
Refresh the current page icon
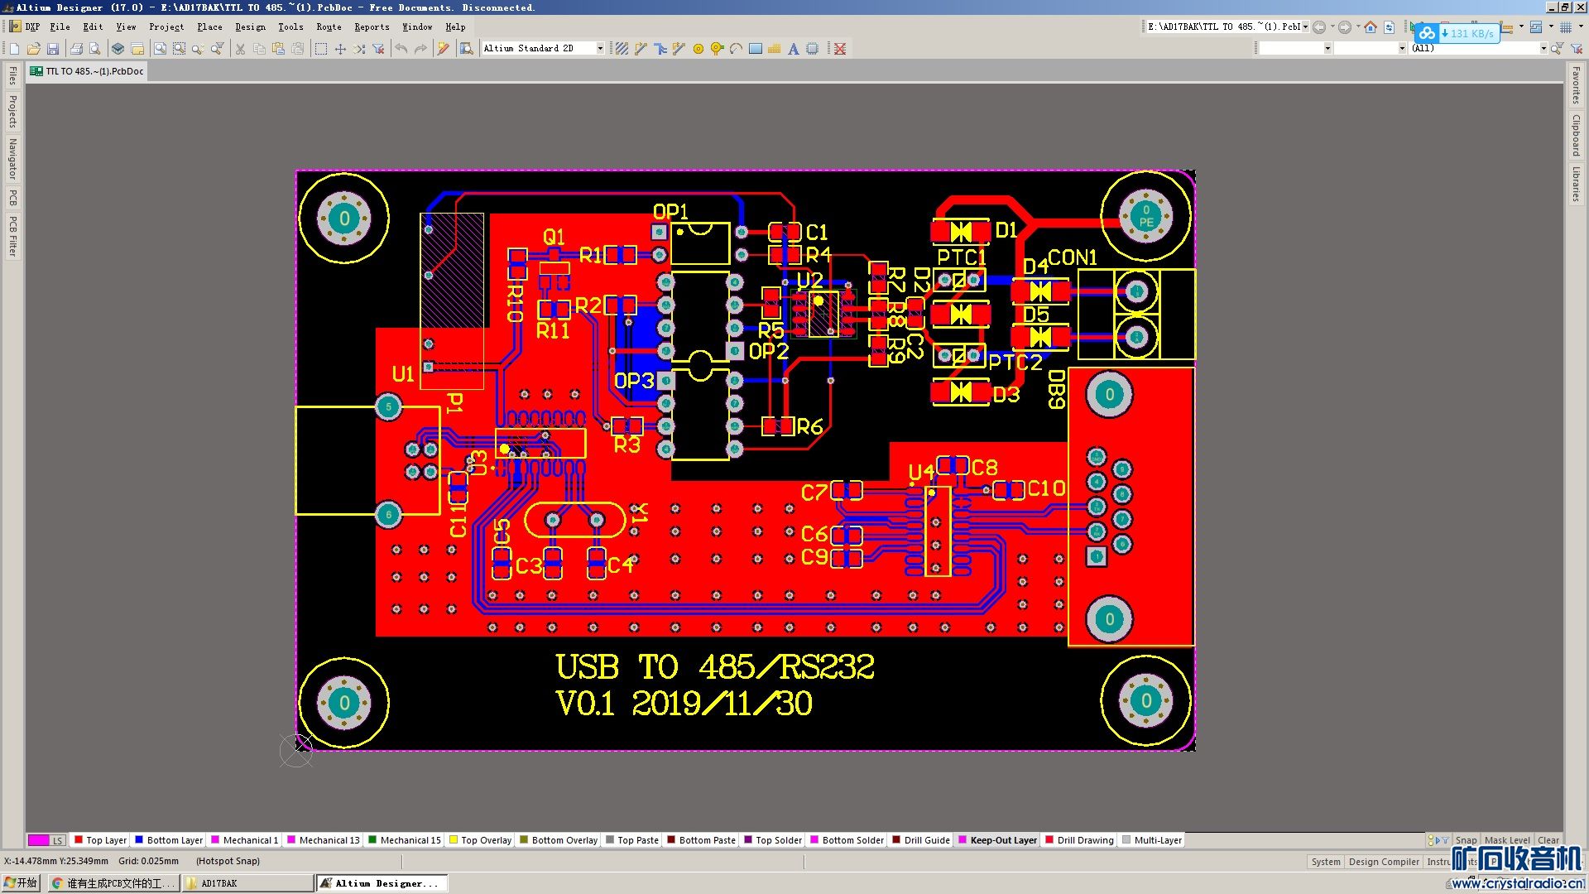(x=1390, y=27)
